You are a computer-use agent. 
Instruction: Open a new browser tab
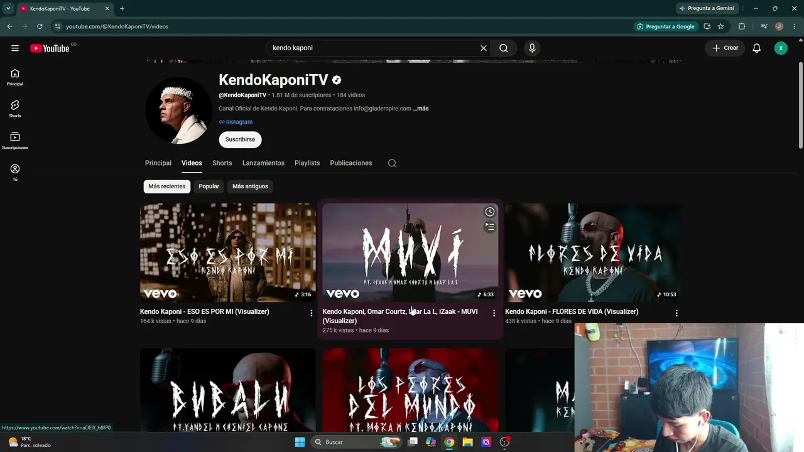[x=122, y=9]
